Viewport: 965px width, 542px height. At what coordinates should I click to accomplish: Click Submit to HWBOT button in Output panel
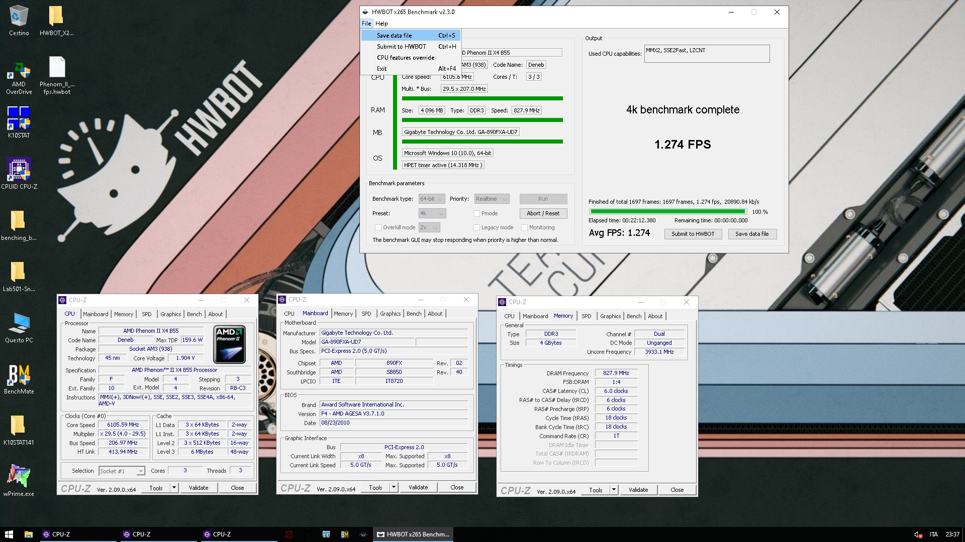pos(693,234)
